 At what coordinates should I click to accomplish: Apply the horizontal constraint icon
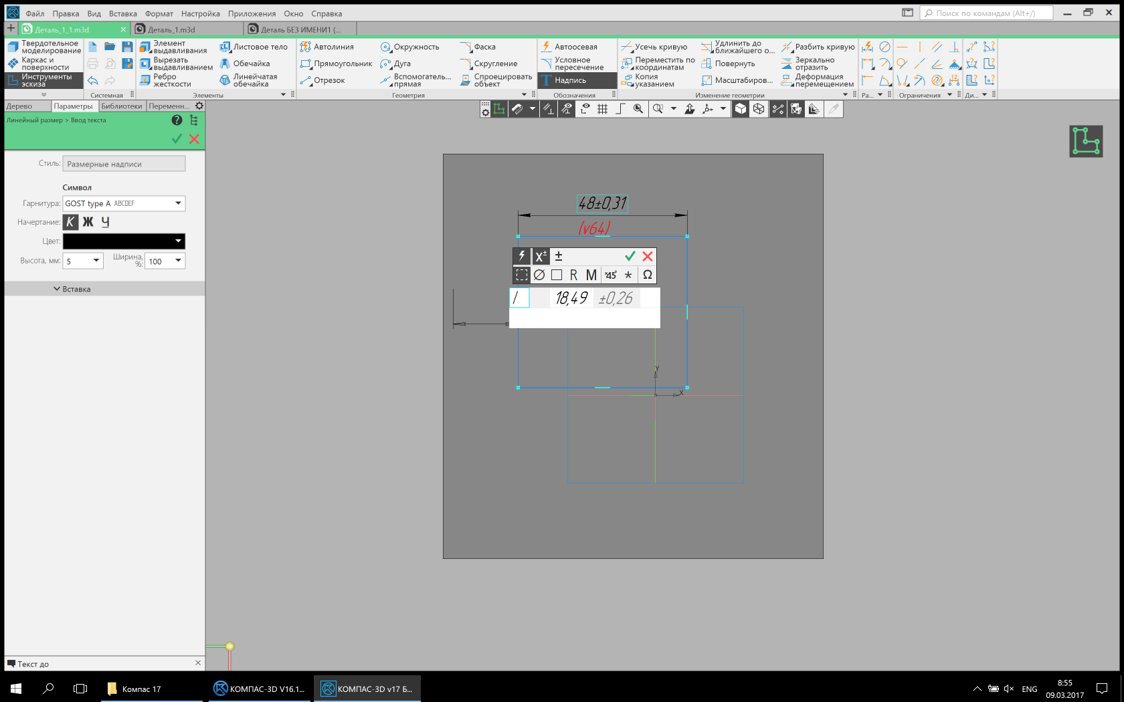[903, 47]
